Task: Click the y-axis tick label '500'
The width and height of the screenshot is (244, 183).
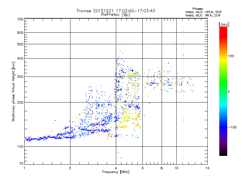Action: point(20,44)
